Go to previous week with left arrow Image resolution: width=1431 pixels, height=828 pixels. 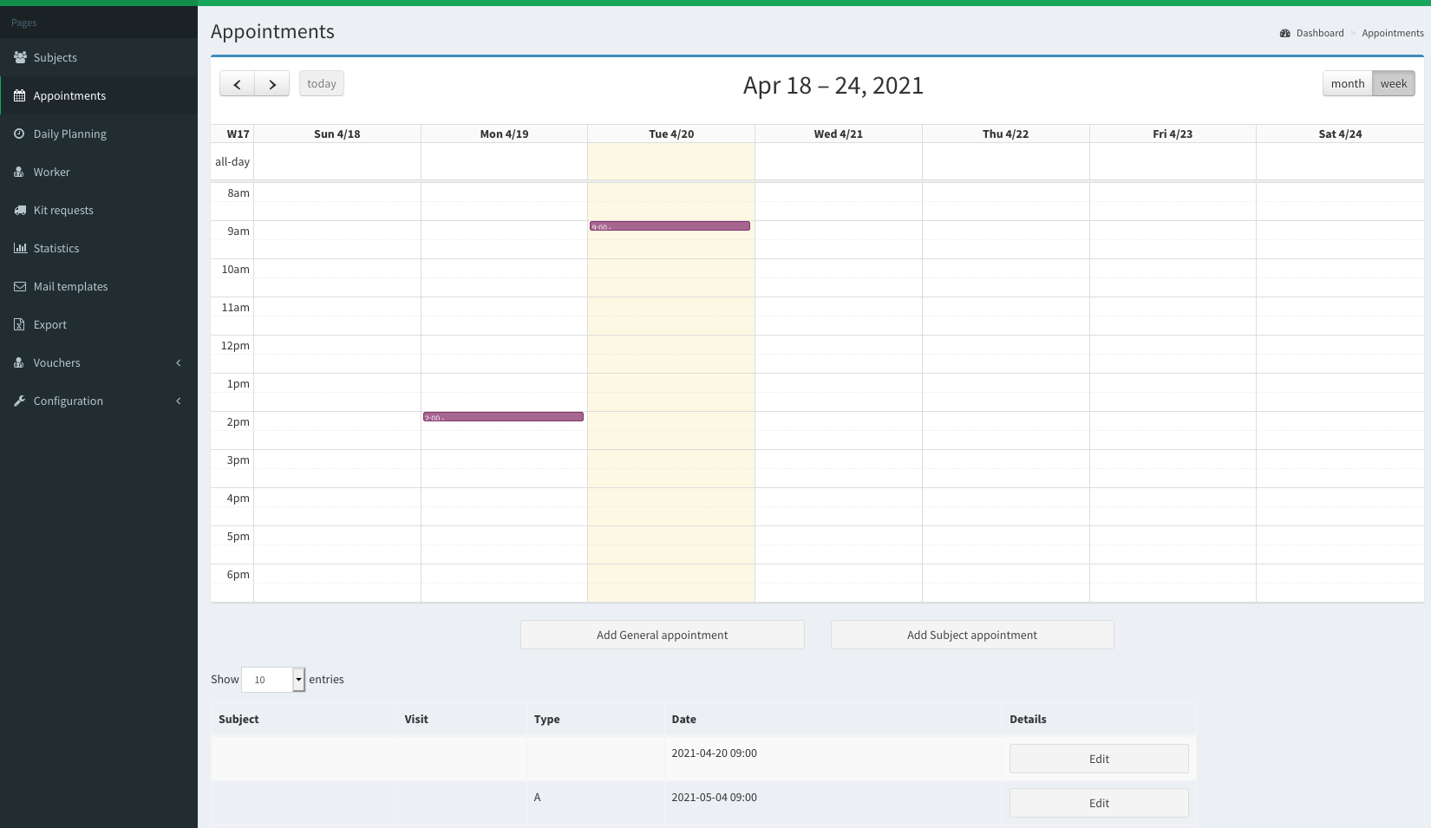(237, 84)
